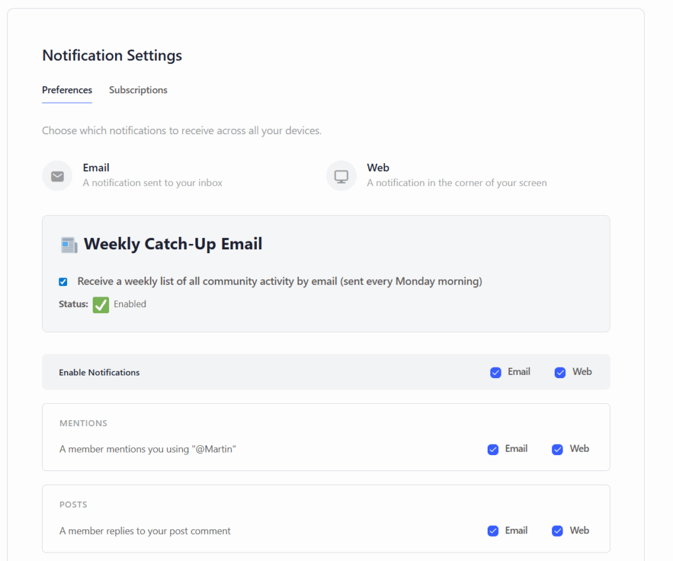Toggle Web checkbox in Enable Notifications row
The height and width of the screenshot is (561, 673).
pyautogui.click(x=560, y=373)
